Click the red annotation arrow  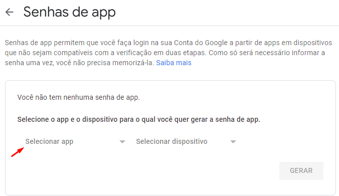[18, 152]
